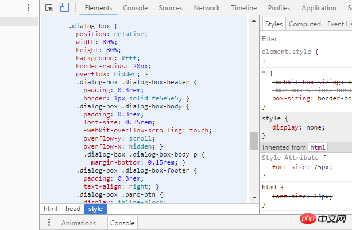Screen dimensions: 352x230
Task: Open the Event Listeners sidebar tab
Action: tap(339, 24)
